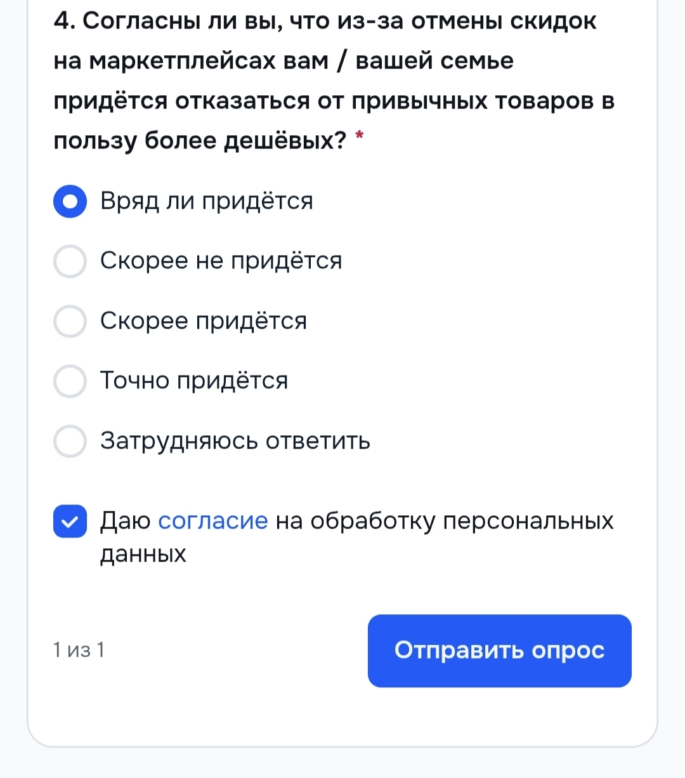Choose the "Затрудняюсь ответить" radio circle

70,441
